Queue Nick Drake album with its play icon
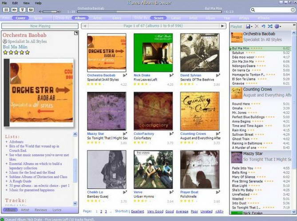 pos(171,76)
